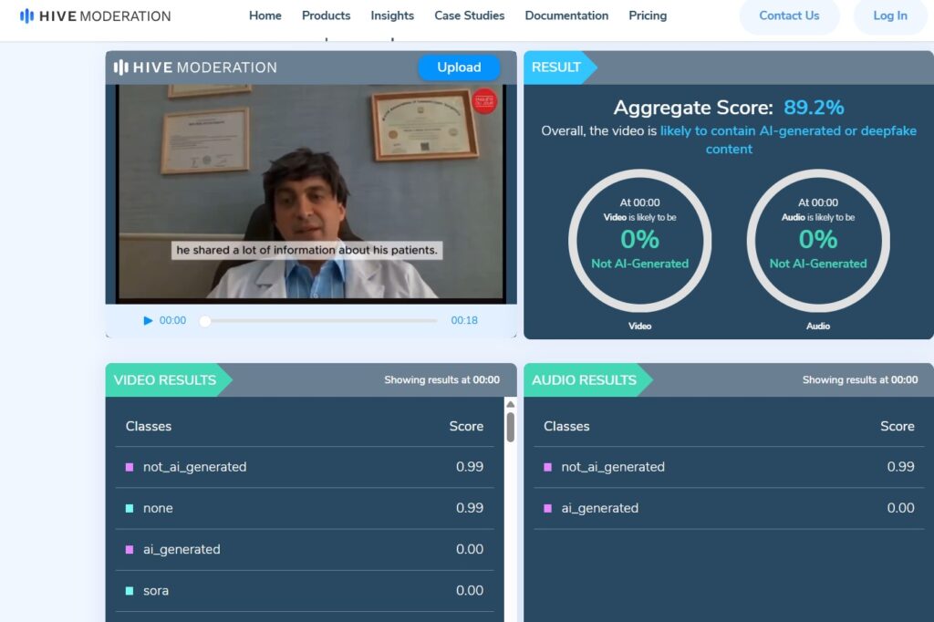Click the video subtitle caption text
This screenshot has height=622, width=934.
[306, 250]
